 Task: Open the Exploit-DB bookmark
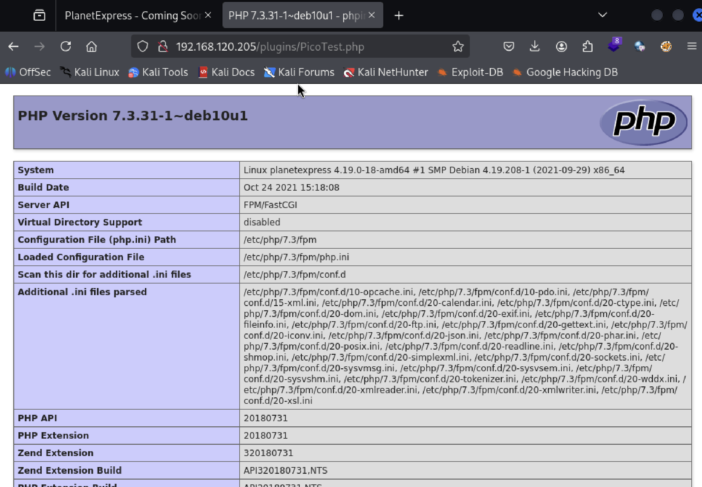[x=470, y=72]
